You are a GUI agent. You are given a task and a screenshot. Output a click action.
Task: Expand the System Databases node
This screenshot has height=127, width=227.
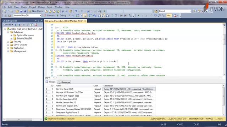pos(11,35)
